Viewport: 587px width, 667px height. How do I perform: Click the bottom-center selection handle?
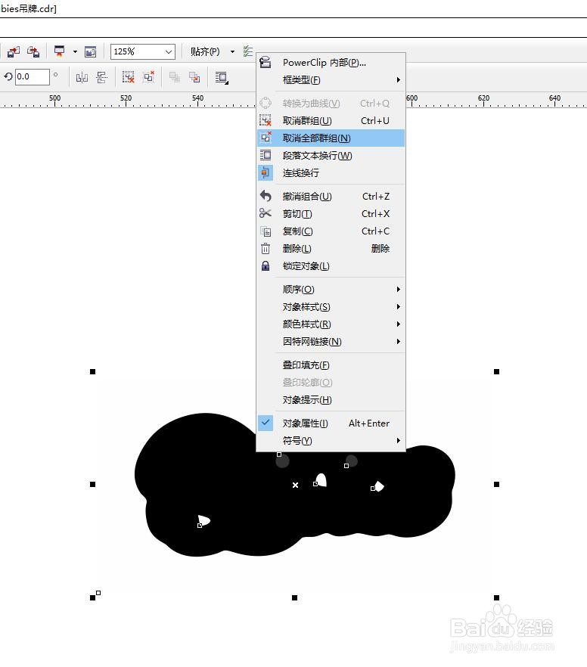click(x=294, y=597)
